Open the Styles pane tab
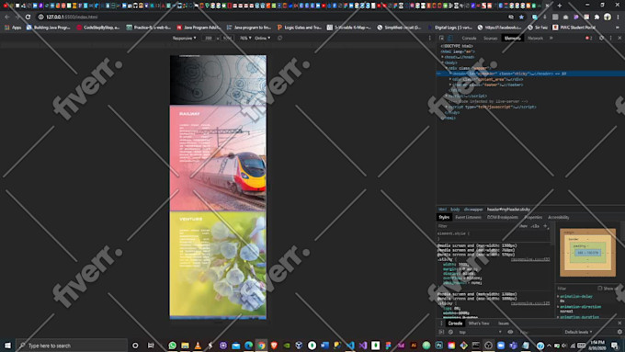This screenshot has width=625, height=352. pyautogui.click(x=444, y=217)
